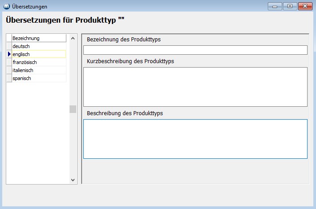Click the row selector left of deutsch
Screen dimensions: 316x209
pyautogui.click(x=9, y=46)
